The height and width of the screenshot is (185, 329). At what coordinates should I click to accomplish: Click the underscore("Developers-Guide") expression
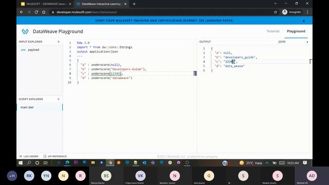[119, 69]
